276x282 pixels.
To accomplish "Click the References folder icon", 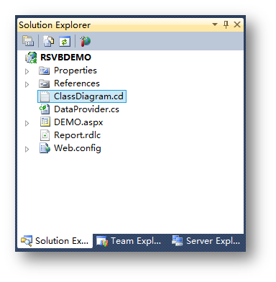I will [x=45, y=83].
